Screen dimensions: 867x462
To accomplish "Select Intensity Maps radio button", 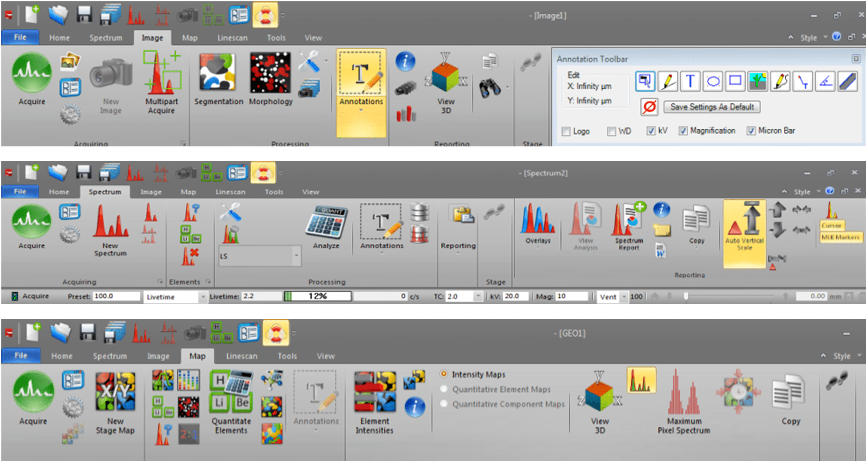I will pyautogui.click(x=444, y=374).
